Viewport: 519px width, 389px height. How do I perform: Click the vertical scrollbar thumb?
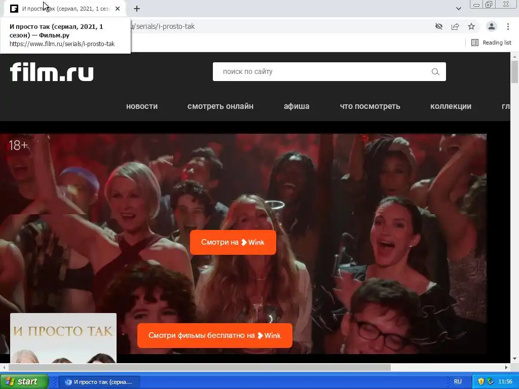pos(514,72)
